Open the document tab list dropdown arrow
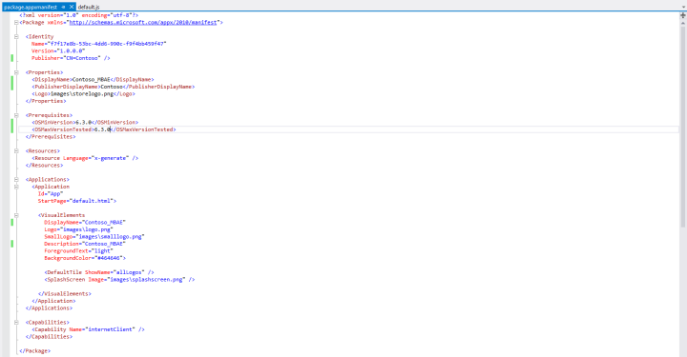687x357 pixels. 682,7
